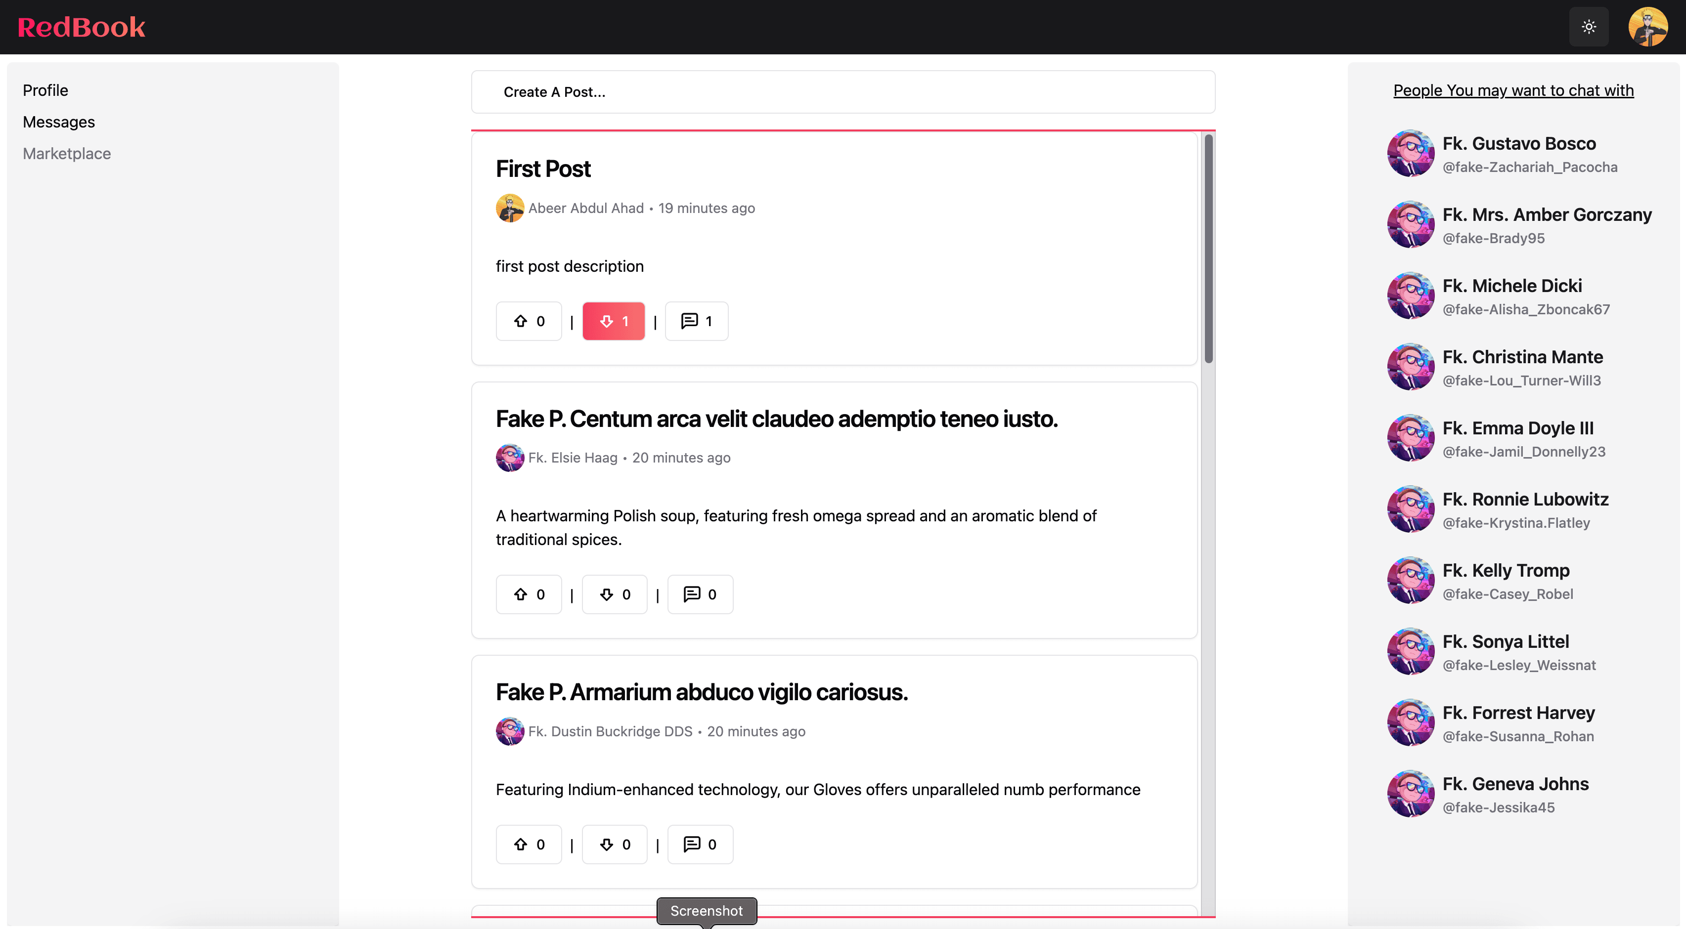Image resolution: width=1686 pixels, height=929 pixels.
Task: Open comments on Armarium abduco post
Action: tap(700, 844)
